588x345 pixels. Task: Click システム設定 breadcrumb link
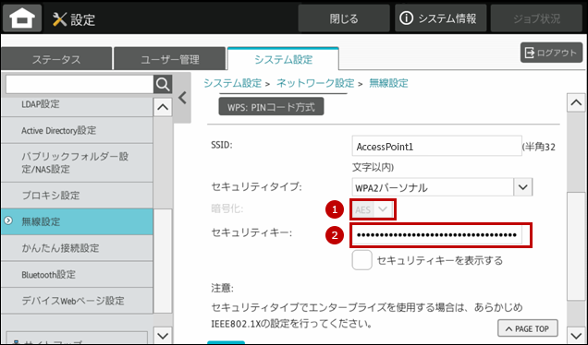point(232,83)
